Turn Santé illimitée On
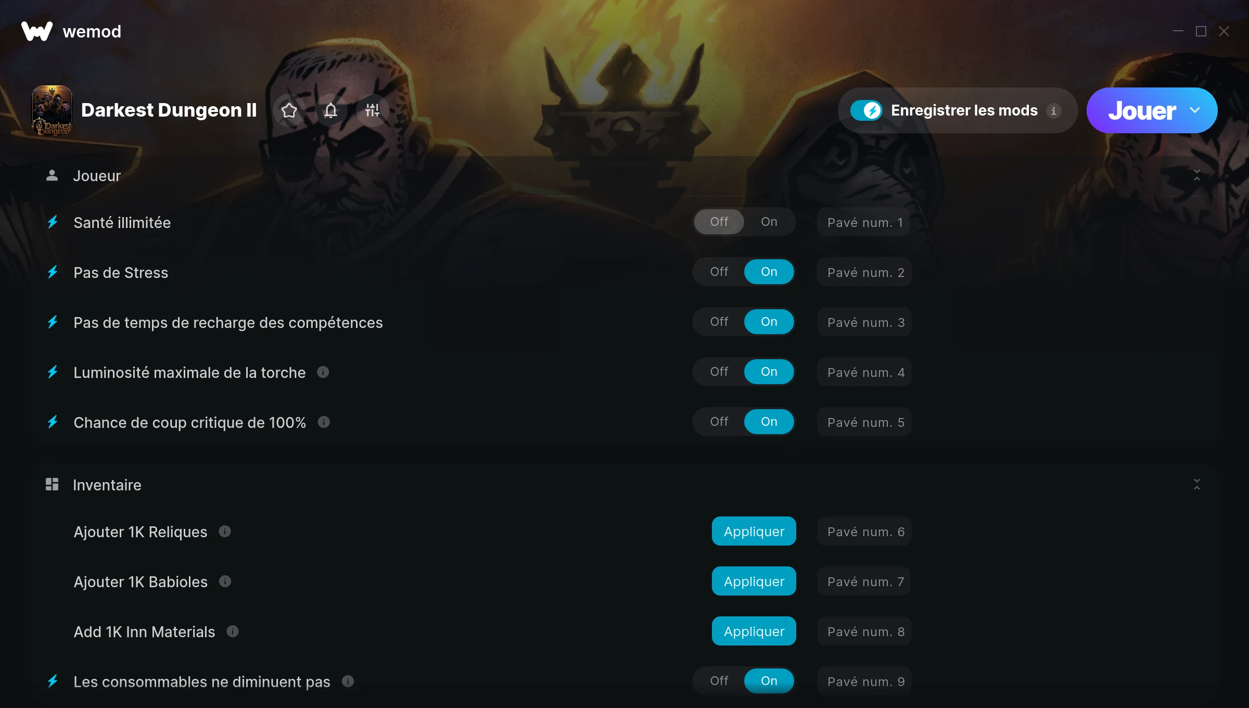Screen dimensions: 1249x708 (769, 222)
